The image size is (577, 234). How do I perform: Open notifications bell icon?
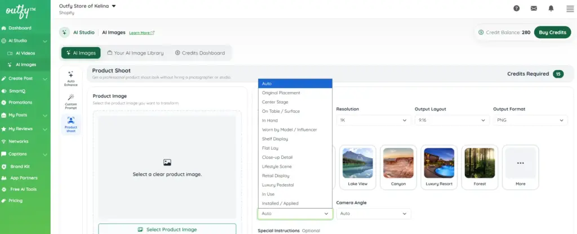pyautogui.click(x=551, y=8)
